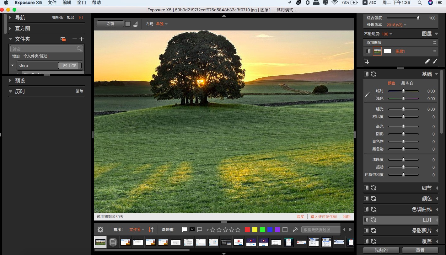The width and height of the screenshot is (446, 255).
Task: Reset the 色调曲线 panel settings
Action: 373,209
